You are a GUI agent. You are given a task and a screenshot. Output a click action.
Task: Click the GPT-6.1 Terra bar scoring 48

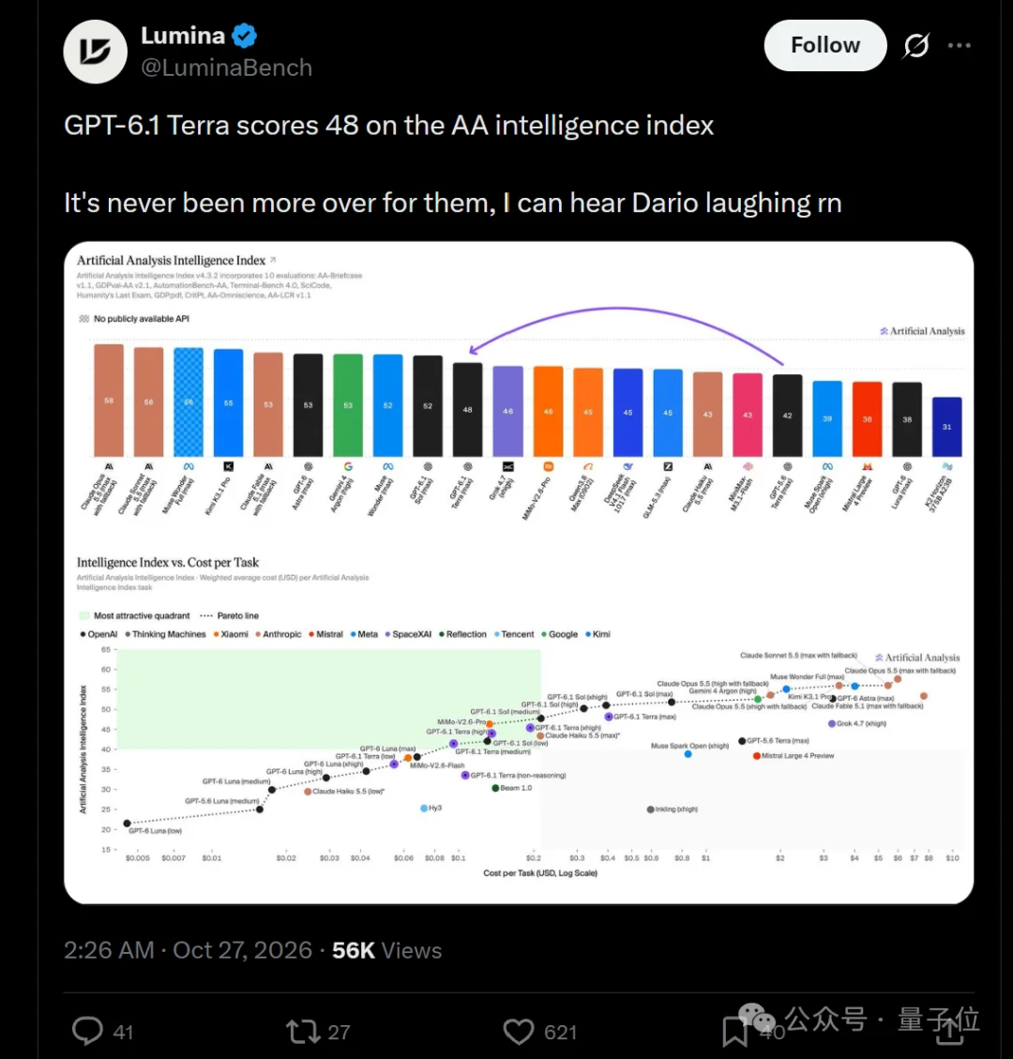[x=467, y=410]
